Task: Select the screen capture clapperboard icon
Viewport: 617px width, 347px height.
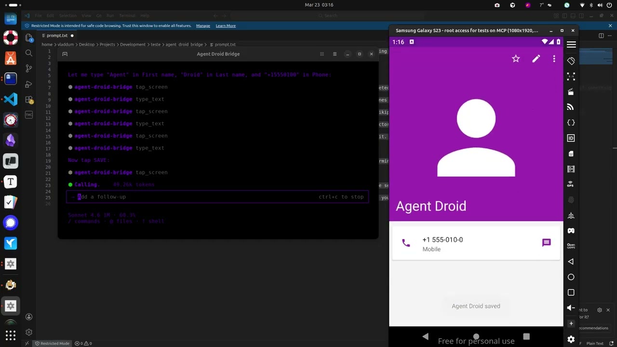Action: (x=571, y=92)
